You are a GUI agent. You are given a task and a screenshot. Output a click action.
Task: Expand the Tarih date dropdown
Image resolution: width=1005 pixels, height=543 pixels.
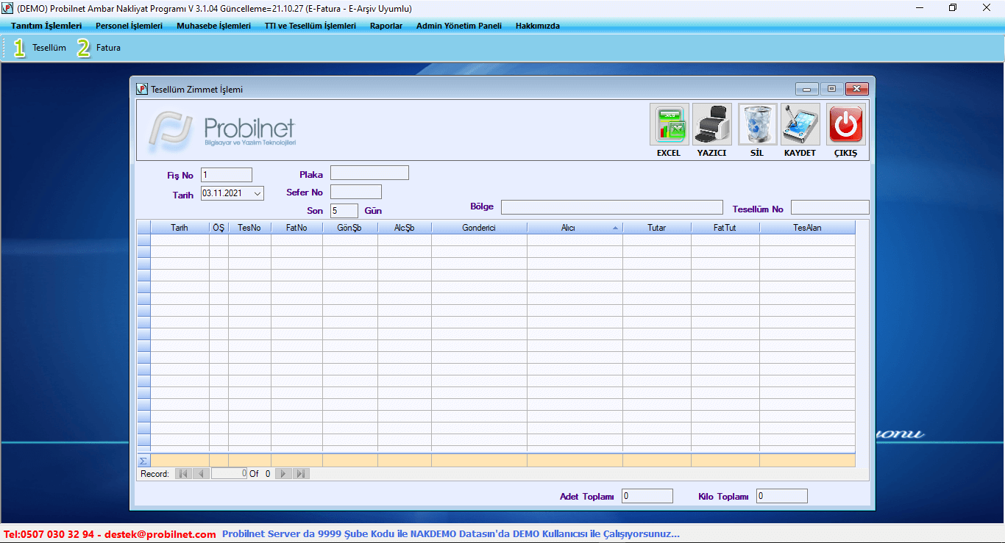click(x=258, y=193)
